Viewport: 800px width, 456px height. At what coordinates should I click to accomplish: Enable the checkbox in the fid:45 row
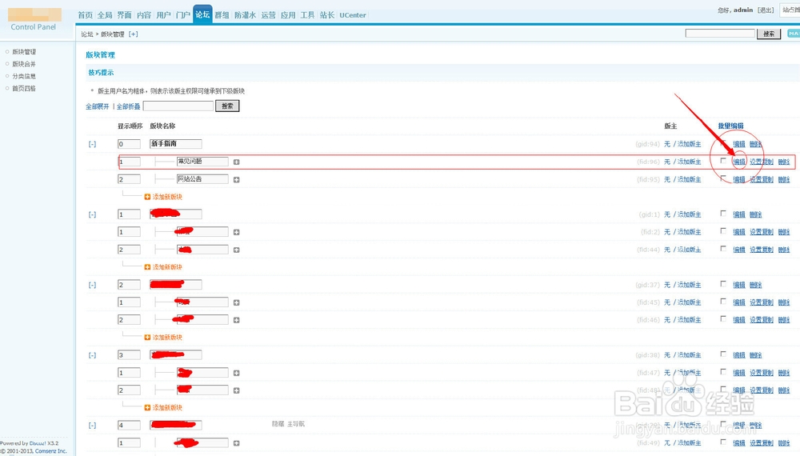[x=723, y=302]
